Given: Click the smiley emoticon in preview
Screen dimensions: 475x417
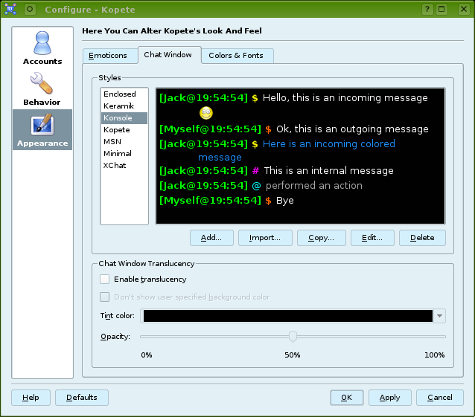Looking at the screenshot, I should [206, 113].
